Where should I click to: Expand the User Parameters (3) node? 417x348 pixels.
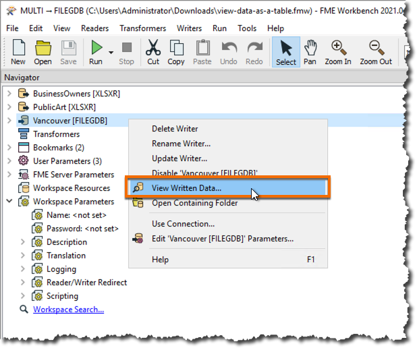[9, 161]
